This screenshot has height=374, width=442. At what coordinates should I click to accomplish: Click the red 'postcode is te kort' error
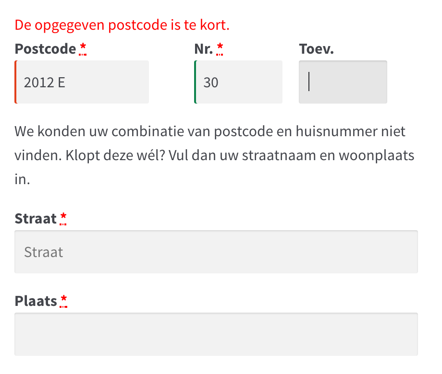[122, 25]
